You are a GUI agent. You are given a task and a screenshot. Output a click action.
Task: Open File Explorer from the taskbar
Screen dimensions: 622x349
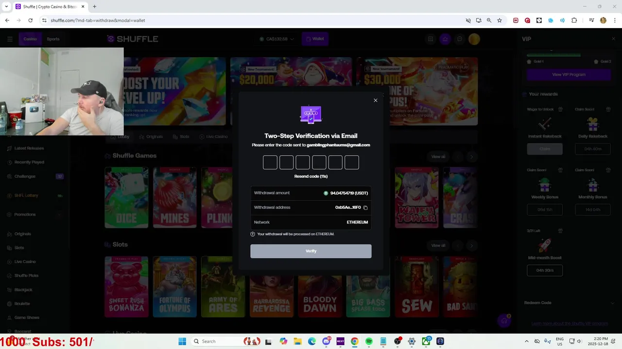(297, 341)
